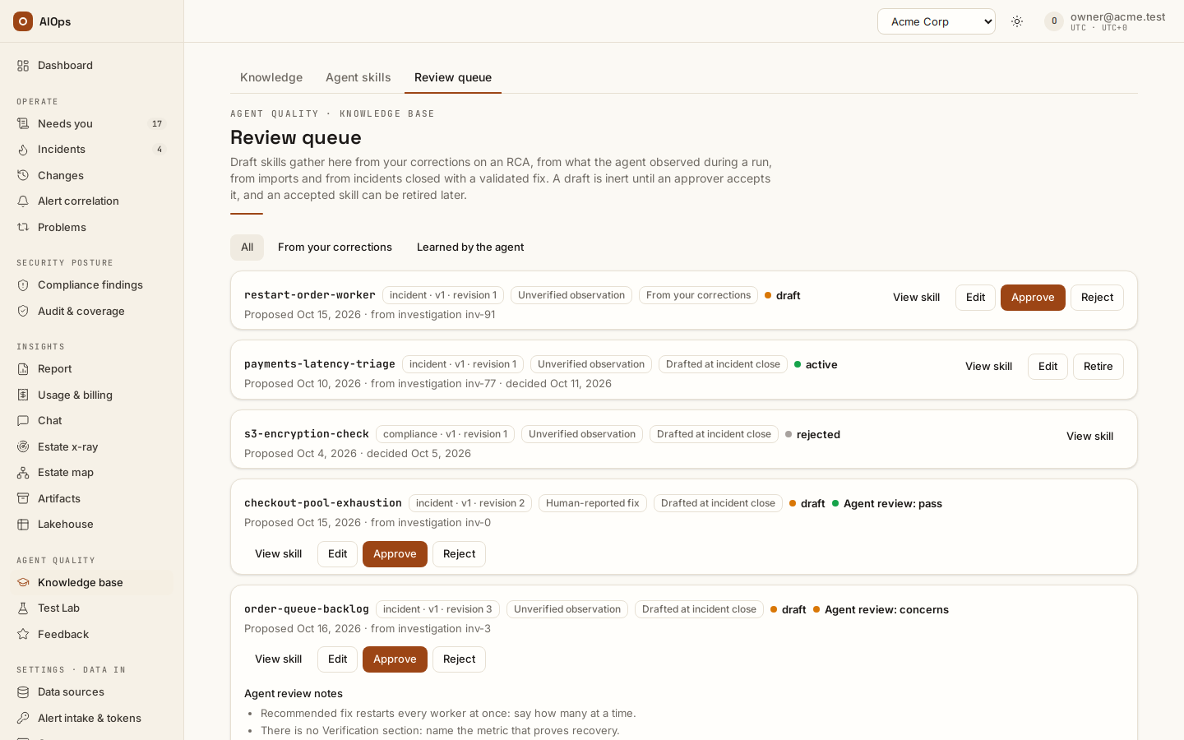
Task: Select the Review queue tab
Action: [453, 77]
